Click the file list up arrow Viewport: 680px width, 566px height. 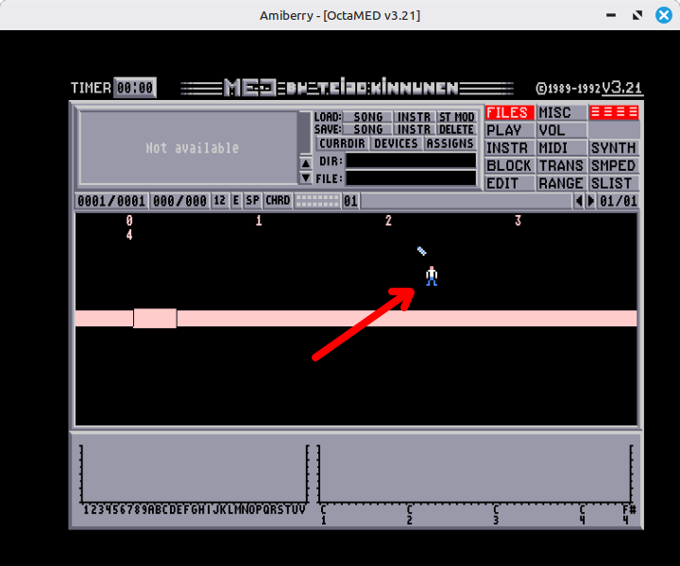(306, 164)
